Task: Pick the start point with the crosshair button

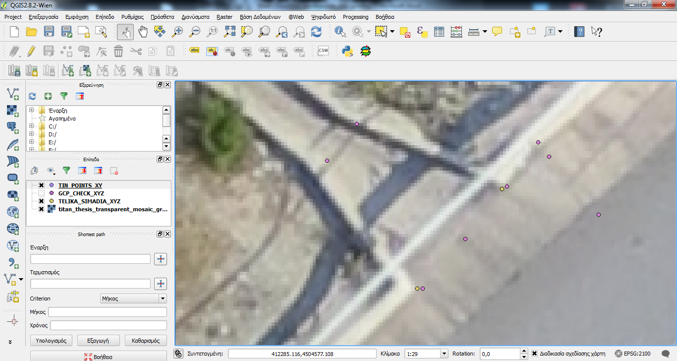Action: (x=161, y=259)
